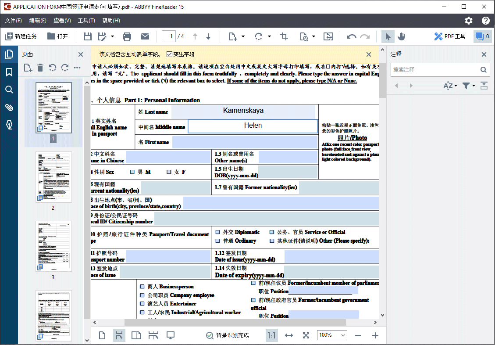Check the 男 M gender checkbox
This screenshot has width=495, height=345.
(132, 172)
